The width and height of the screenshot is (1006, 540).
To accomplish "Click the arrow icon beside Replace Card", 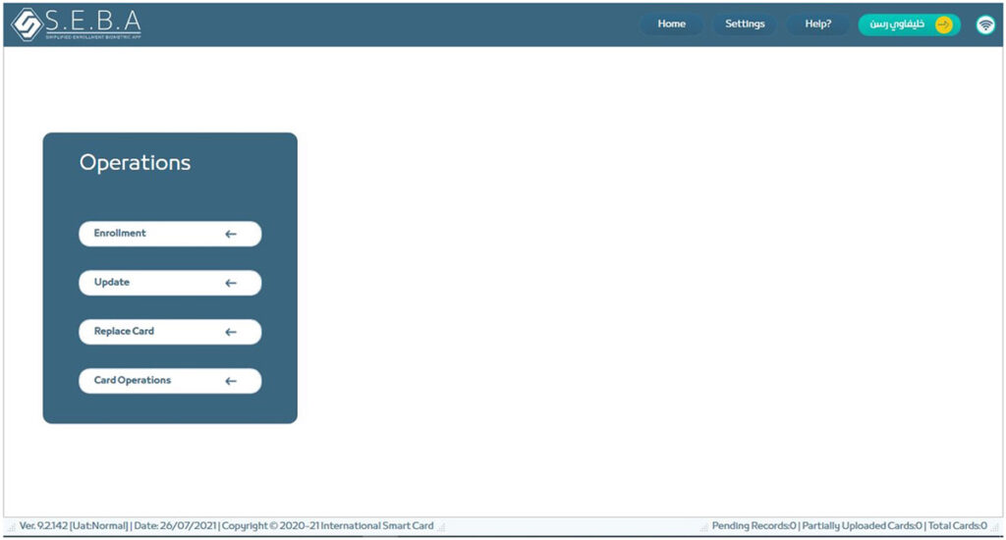I will click(x=231, y=332).
